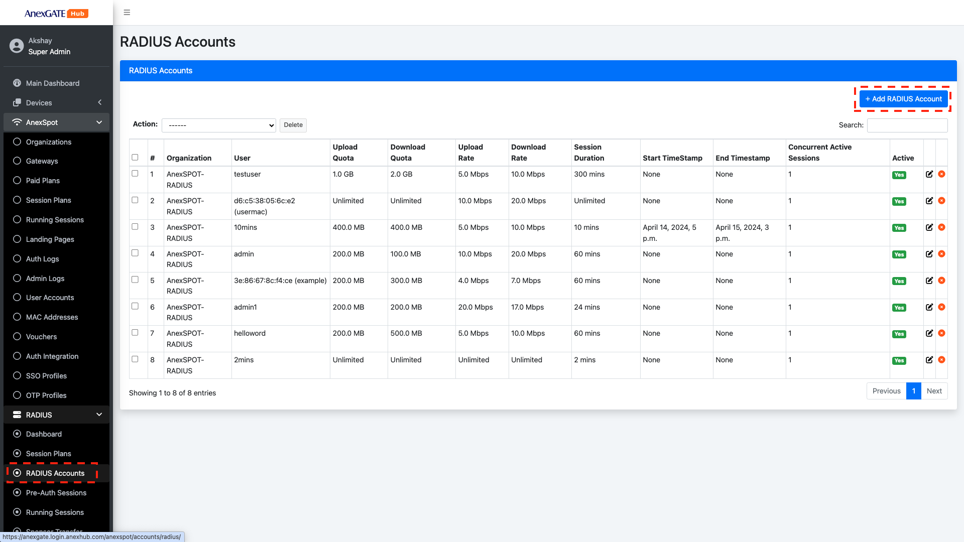964x542 pixels.
Task: Click red delete icon for 10mins row
Action: click(941, 227)
